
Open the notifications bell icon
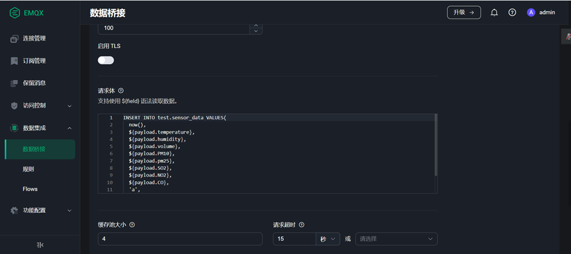(494, 13)
